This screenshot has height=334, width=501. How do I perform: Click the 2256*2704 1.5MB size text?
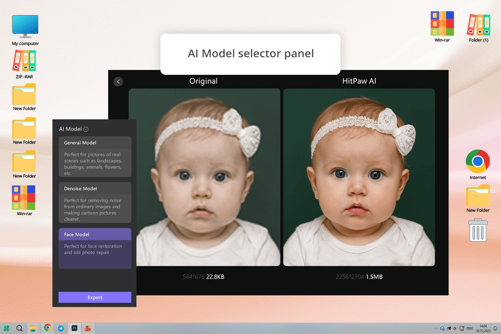pos(359,277)
